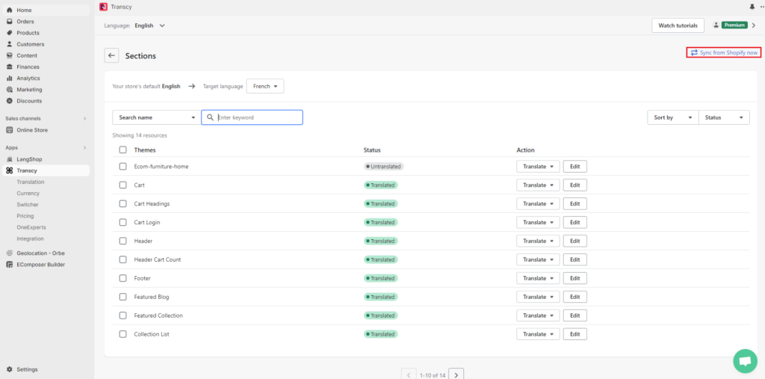This screenshot has height=379, width=765.
Task: Click the Translated badge for Header
Action: point(380,241)
